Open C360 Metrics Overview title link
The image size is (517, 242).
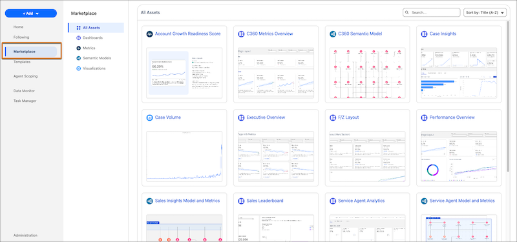tap(269, 34)
